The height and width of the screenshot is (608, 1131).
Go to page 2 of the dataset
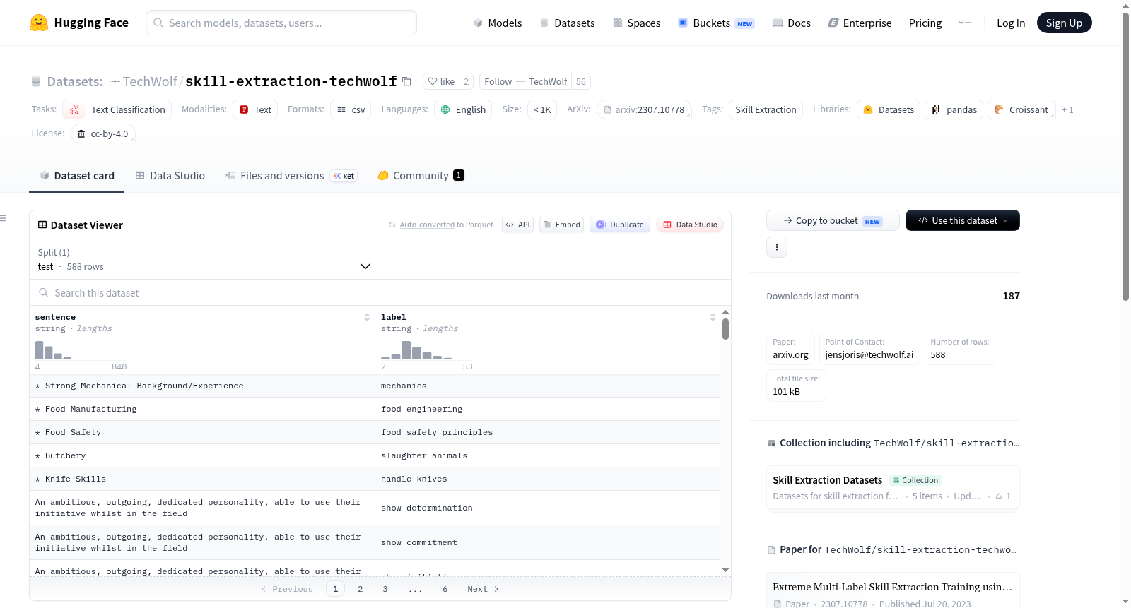[361, 589]
